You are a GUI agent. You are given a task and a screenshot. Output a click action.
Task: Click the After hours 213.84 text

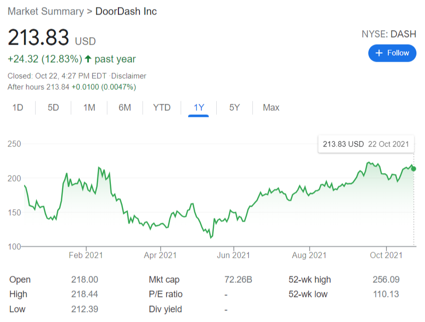[x=38, y=87]
